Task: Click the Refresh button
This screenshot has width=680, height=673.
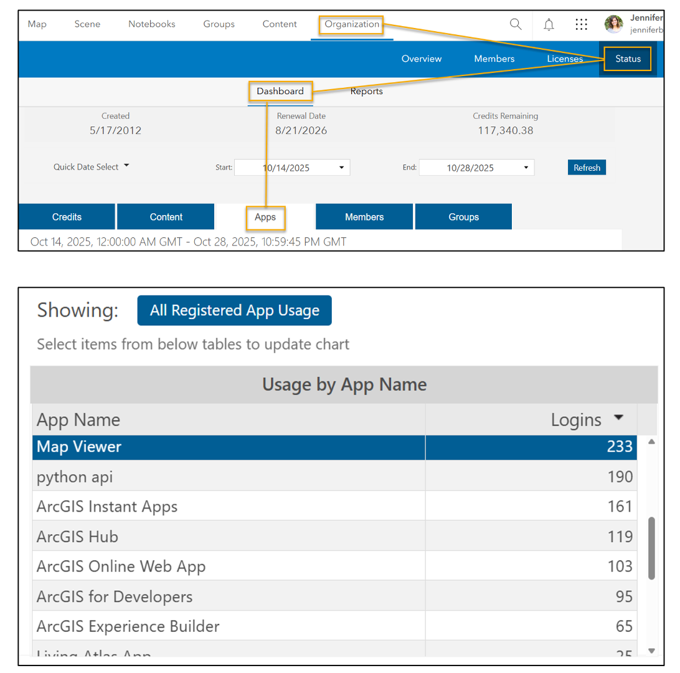Action: coord(587,167)
